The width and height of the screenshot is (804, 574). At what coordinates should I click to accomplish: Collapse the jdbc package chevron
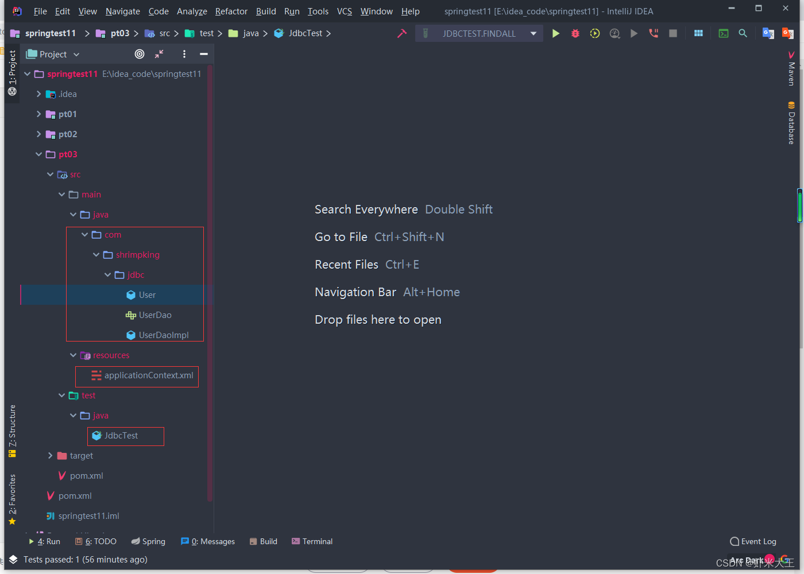pos(107,275)
